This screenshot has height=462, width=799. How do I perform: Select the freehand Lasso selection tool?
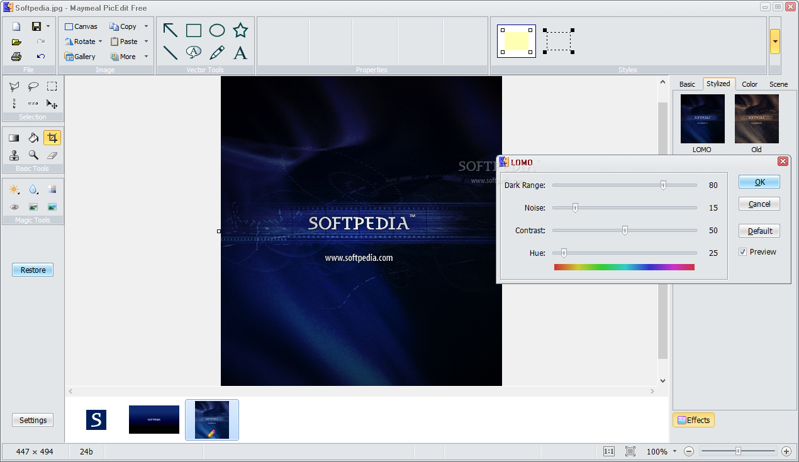pyautogui.click(x=33, y=87)
